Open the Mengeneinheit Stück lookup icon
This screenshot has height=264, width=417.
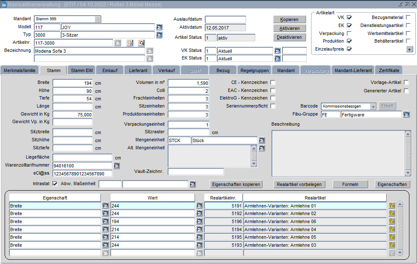point(262,140)
